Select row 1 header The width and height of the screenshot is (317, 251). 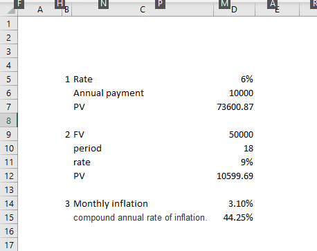pos(8,24)
